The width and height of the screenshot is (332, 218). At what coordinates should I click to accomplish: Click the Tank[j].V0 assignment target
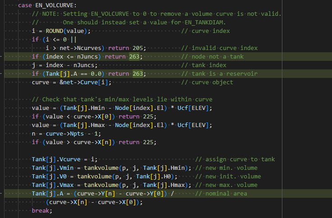click(x=49, y=177)
